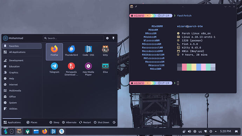Open Code - OSS editor
This screenshot has height=136, width=242.
point(88,51)
